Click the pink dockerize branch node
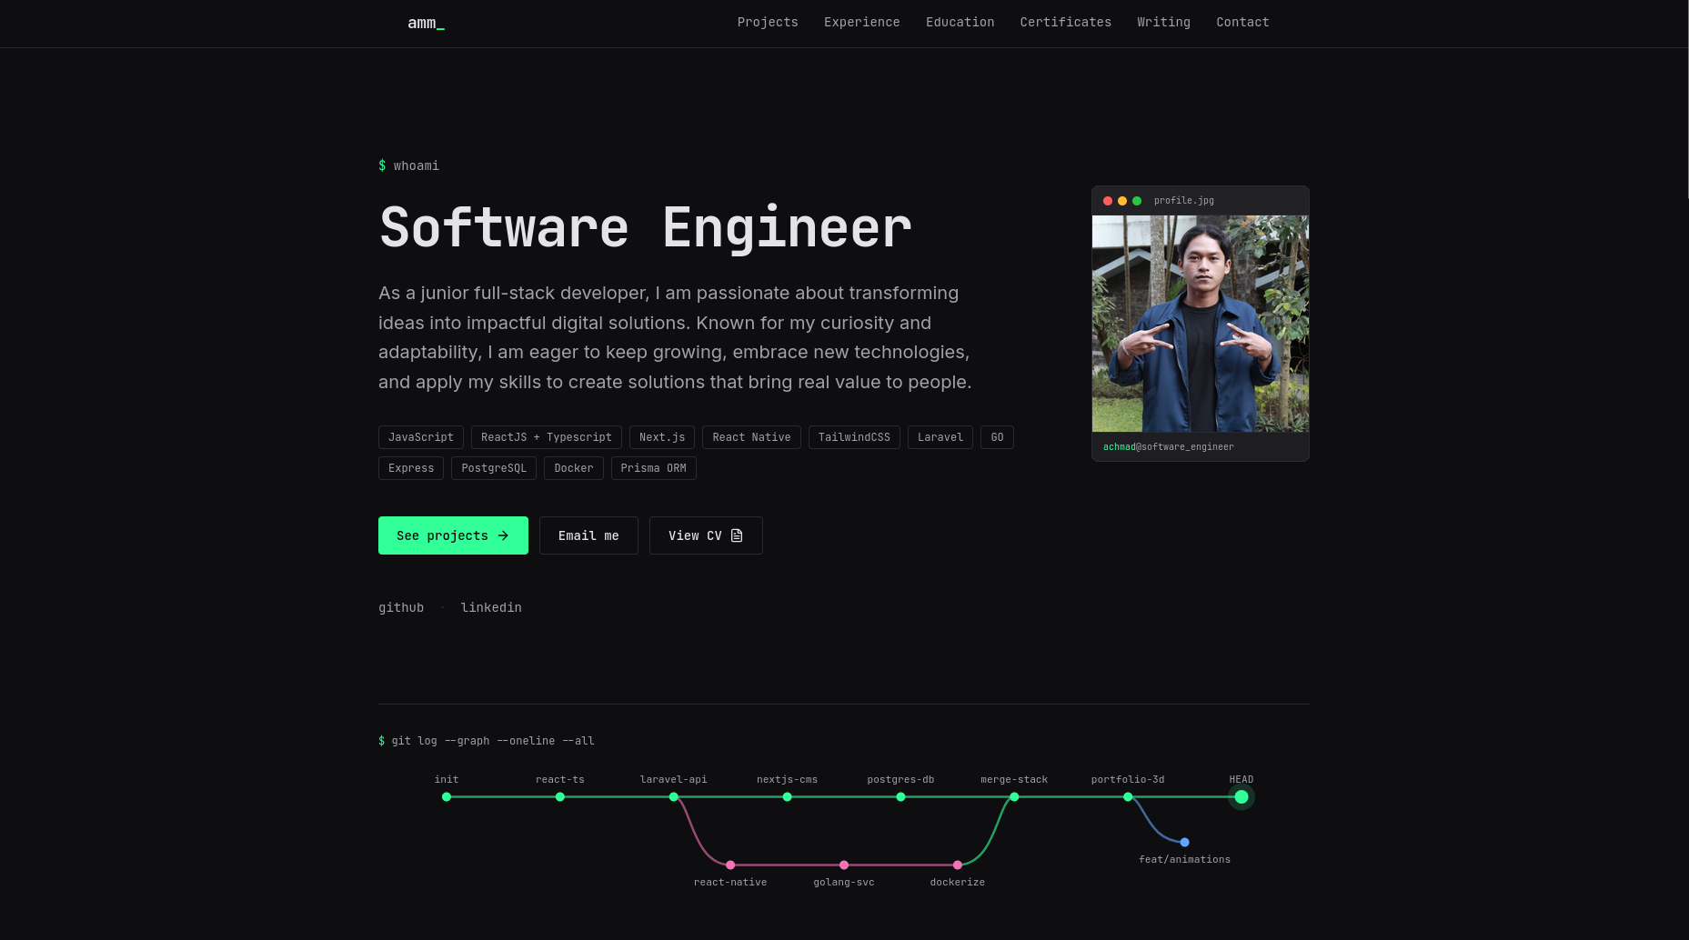Image resolution: width=1689 pixels, height=940 pixels. [958, 865]
